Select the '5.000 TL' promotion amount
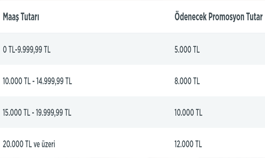 coord(188,49)
